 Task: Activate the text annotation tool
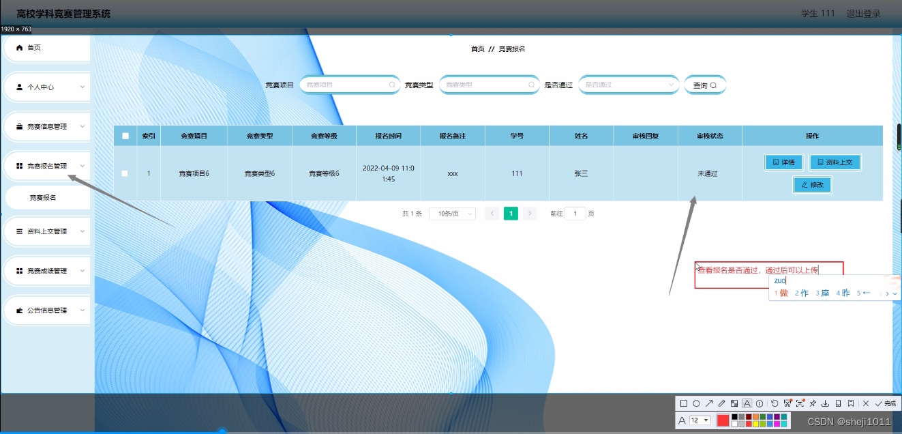click(x=747, y=403)
